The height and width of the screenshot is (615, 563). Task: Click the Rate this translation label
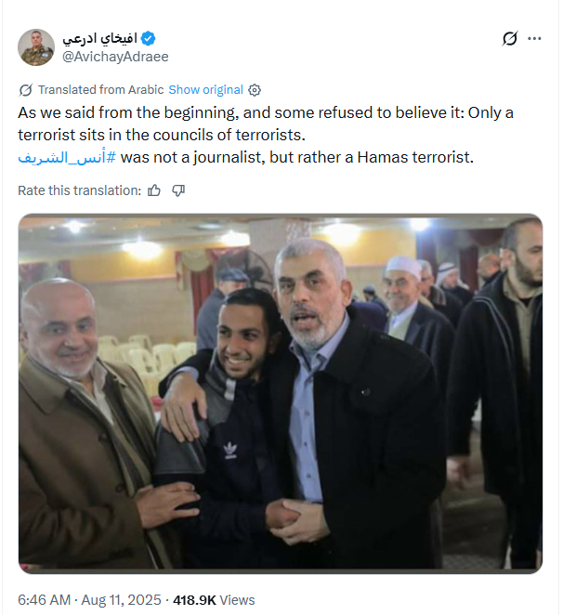[80, 190]
